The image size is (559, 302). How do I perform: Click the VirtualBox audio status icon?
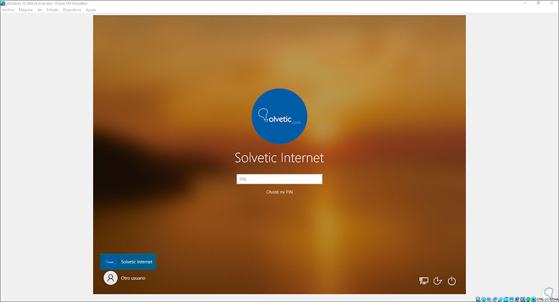[489, 300]
